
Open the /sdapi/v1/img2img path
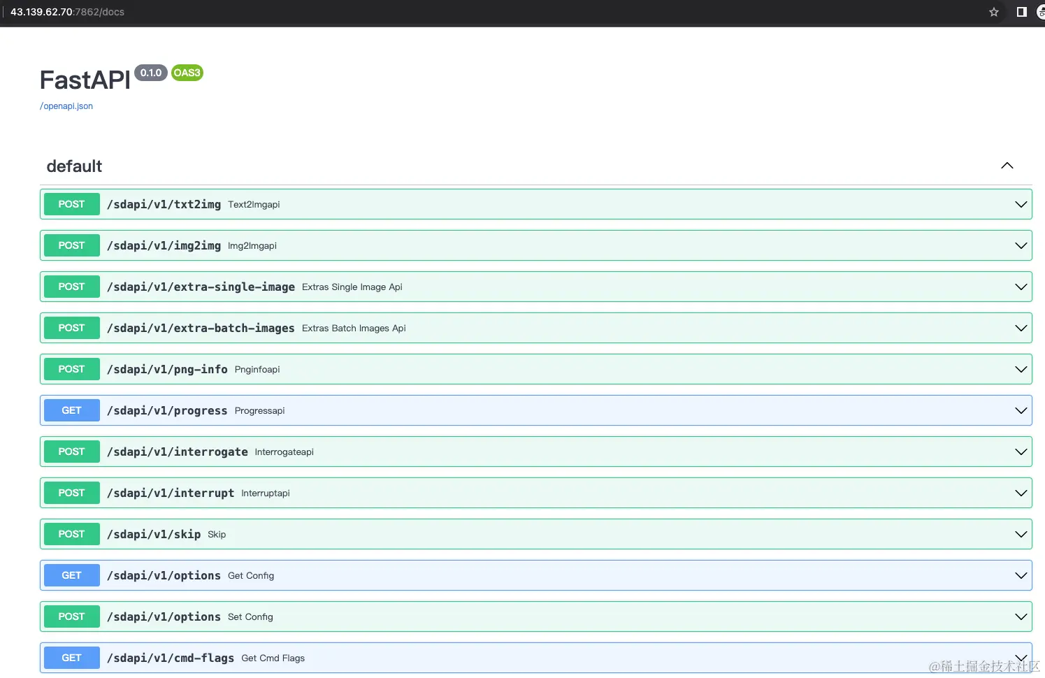coord(164,245)
